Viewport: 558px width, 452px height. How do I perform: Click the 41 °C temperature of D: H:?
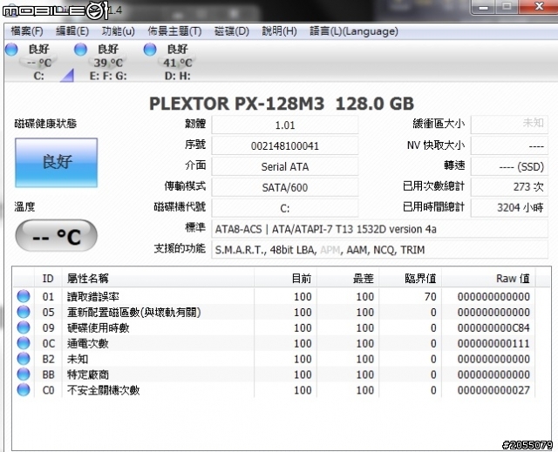[178, 63]
